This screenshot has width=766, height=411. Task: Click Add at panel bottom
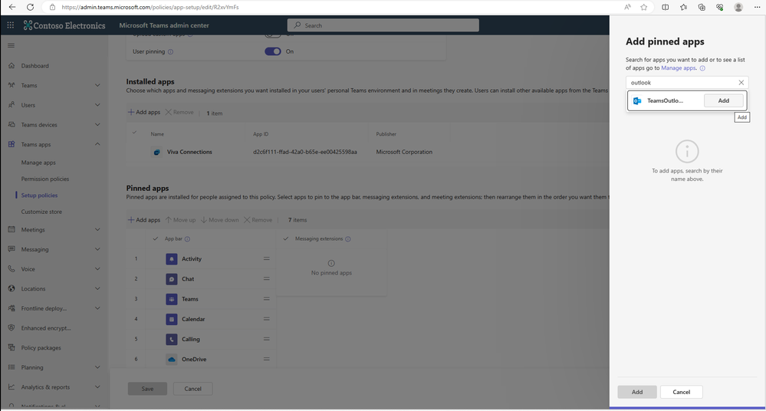(x=637, y=392)
